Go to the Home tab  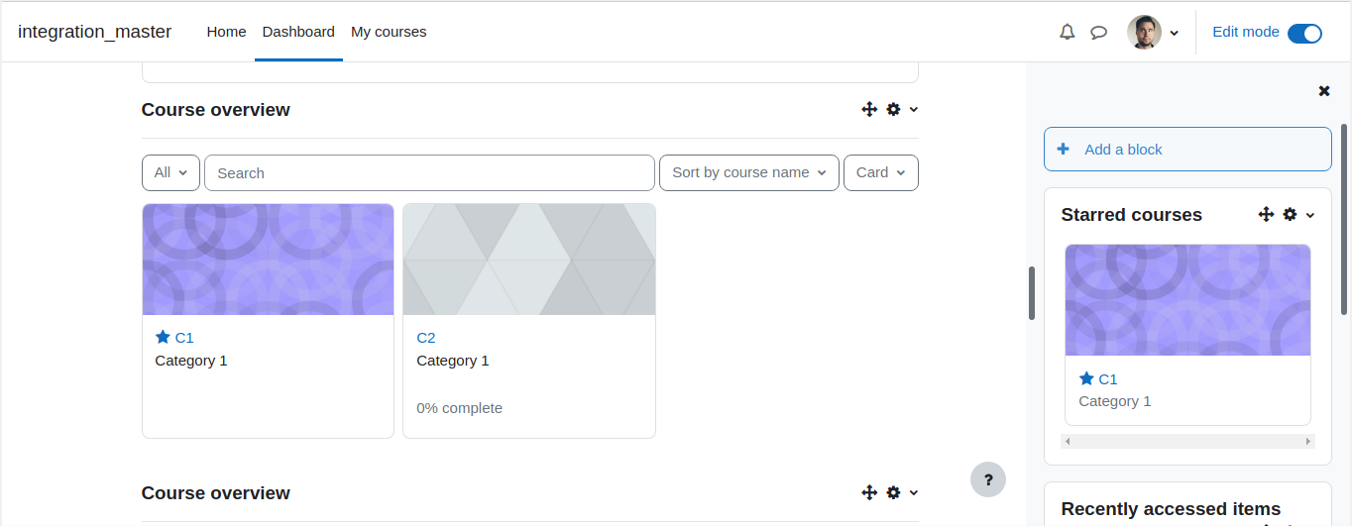226,32
